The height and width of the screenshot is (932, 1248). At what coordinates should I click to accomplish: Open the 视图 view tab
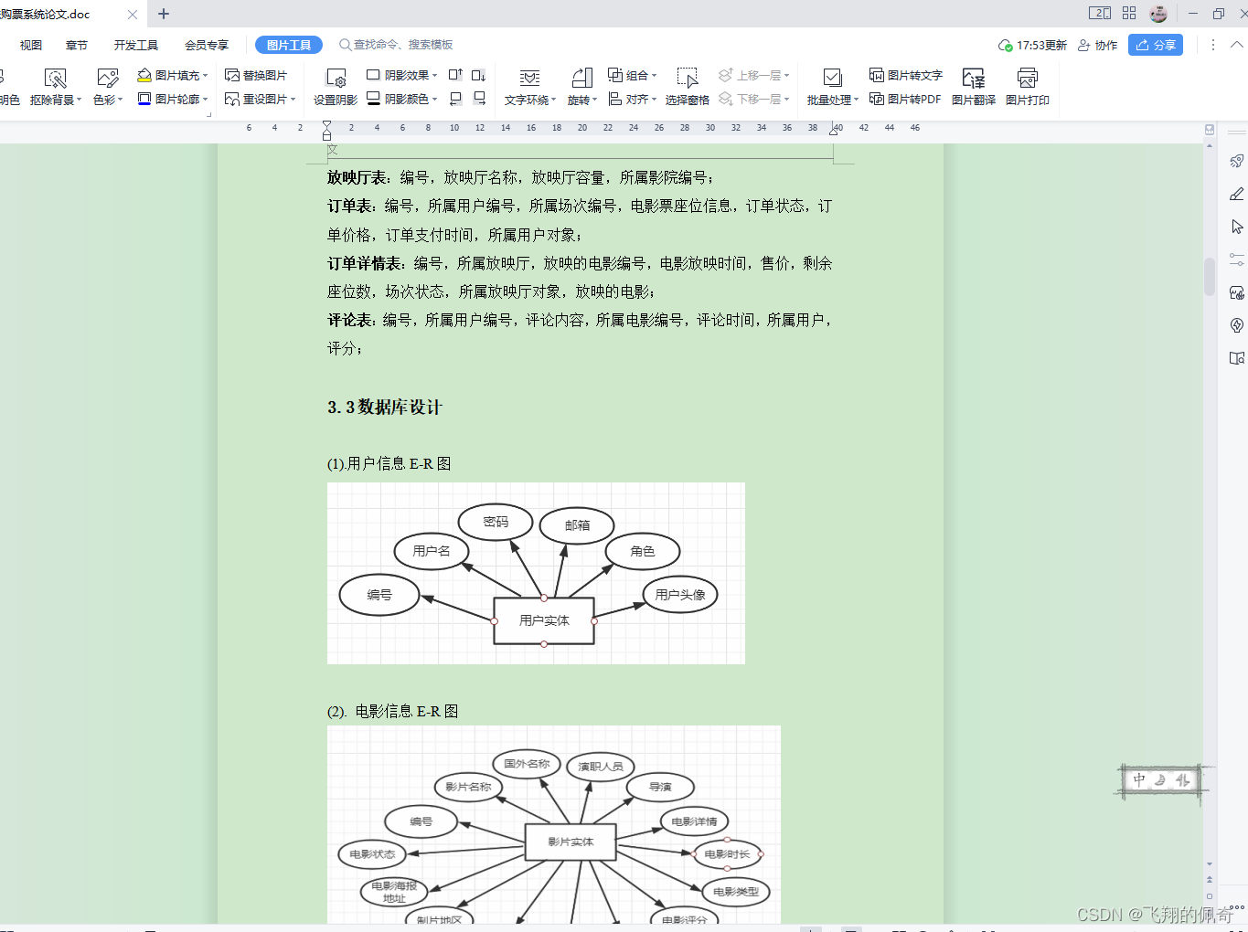[31, 45]
